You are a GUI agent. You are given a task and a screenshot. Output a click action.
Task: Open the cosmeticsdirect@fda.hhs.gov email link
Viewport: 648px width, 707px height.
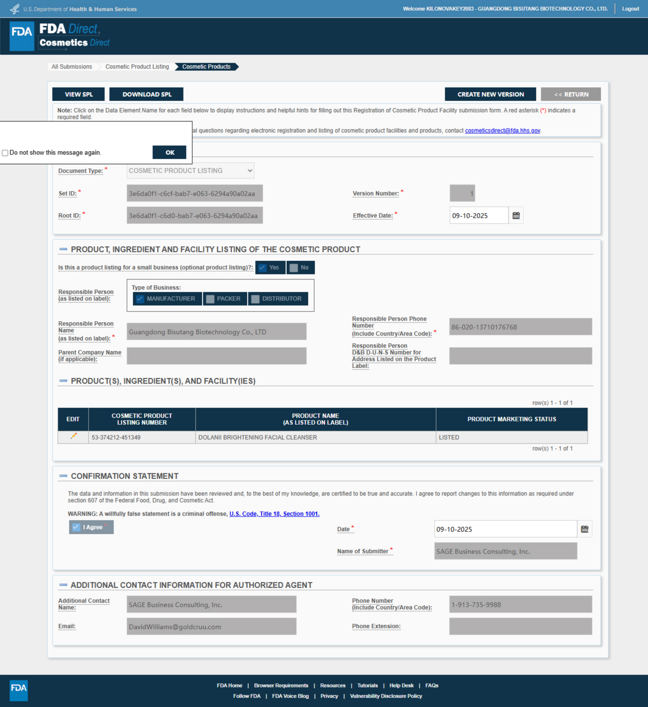(502, 131)
